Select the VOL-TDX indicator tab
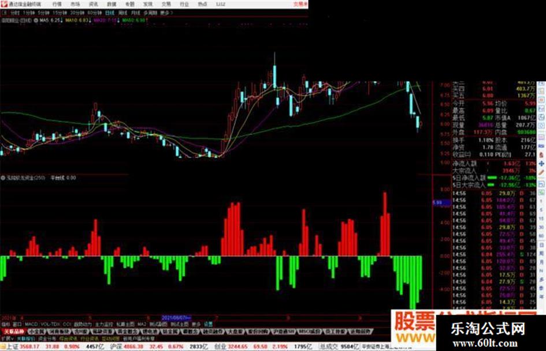Screen dimensions: 546x351 coord(50,324)
